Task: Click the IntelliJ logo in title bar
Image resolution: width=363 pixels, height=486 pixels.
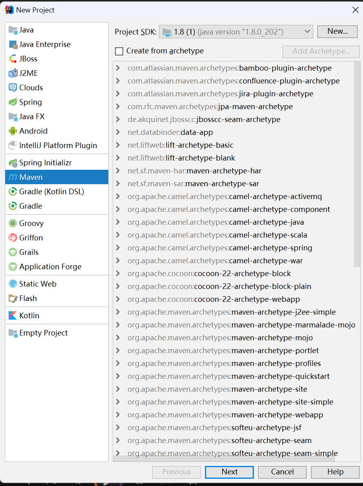Action: tap(9, 10)
